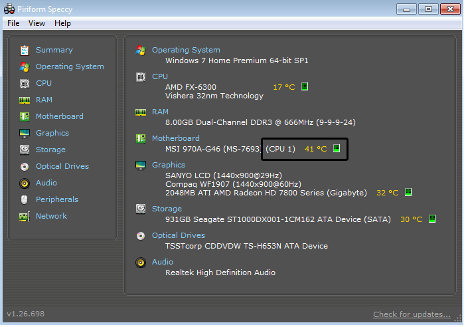
Task: Select Network in the sidebar
Action: (x=51, y=216)
